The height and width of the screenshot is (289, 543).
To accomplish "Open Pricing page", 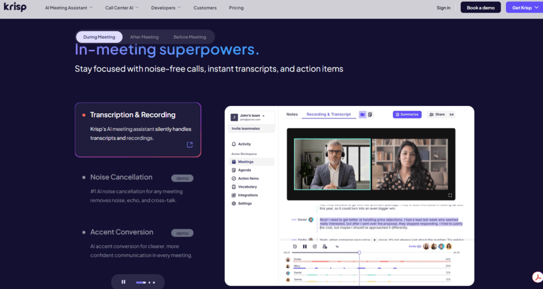I will coord(236,7).
